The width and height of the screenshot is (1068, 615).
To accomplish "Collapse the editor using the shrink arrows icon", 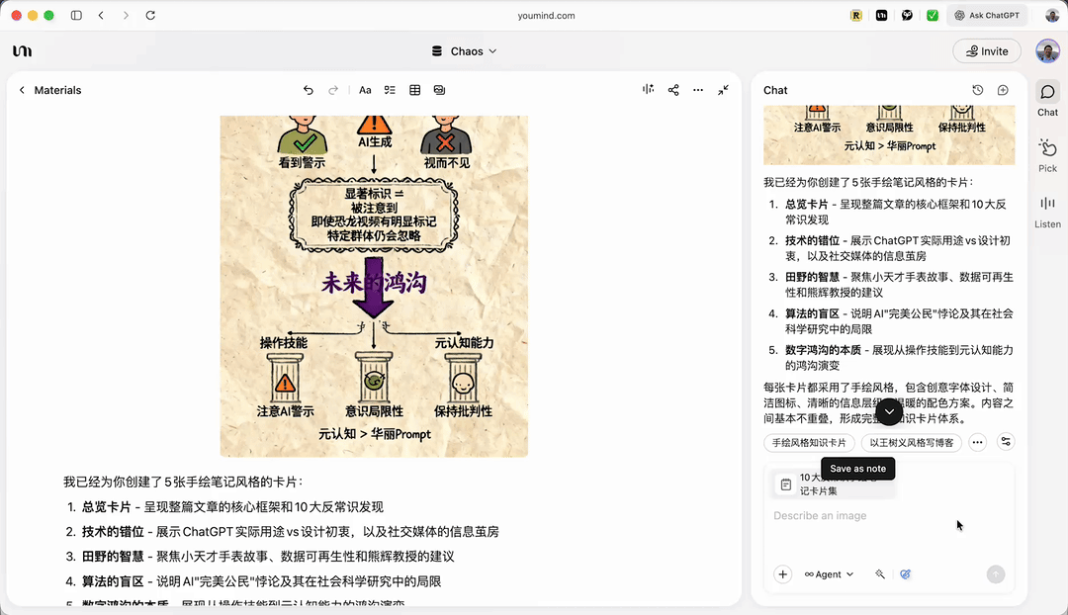I will tap(723, 90).
